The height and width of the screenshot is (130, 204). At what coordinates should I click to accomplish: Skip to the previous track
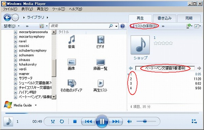point(88,121)
